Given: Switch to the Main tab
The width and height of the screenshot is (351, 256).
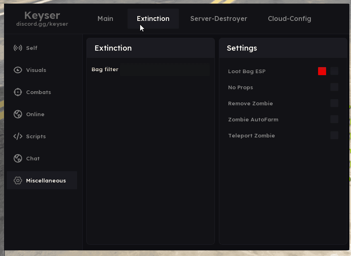Looking at the screenshot, I should (105, 19).
